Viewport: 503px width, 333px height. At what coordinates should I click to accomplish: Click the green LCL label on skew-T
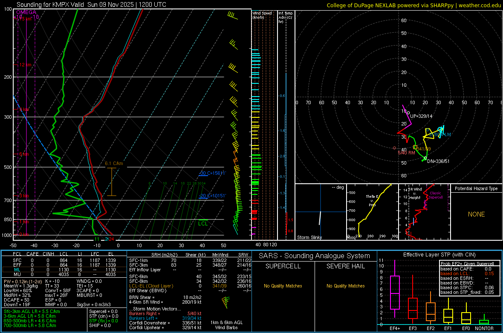[x=203, y=224]
